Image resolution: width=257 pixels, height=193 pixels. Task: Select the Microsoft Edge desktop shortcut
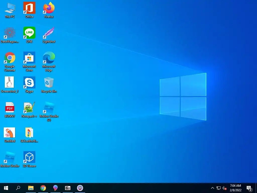point(49,62)
